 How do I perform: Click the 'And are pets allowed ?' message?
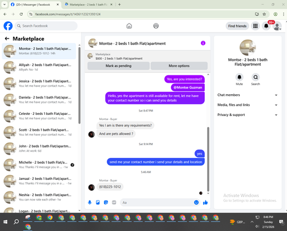116,134
